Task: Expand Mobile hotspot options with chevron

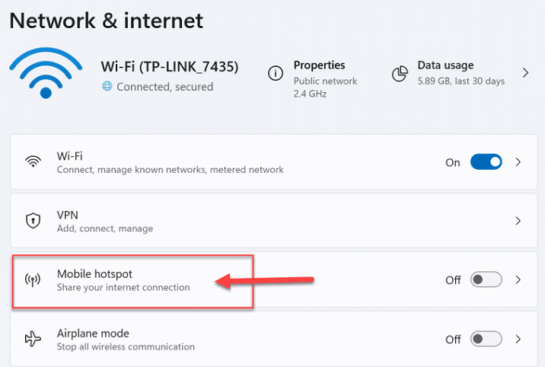Action: coord(518,279)
